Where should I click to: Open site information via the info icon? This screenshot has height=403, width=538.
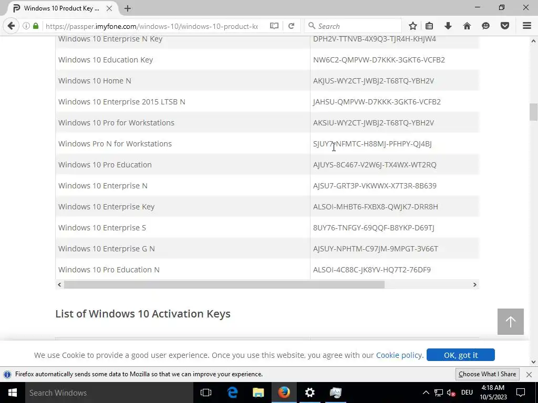click(x=26, y=26)
